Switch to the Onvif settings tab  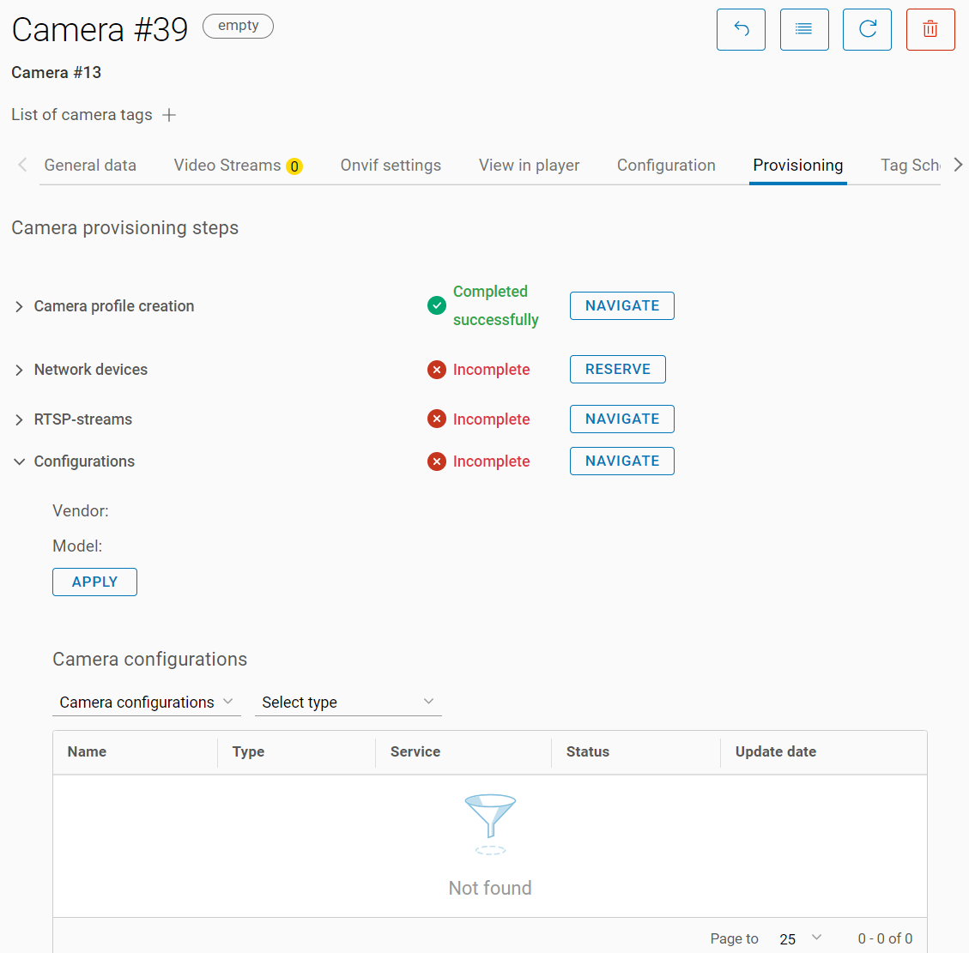(x=391, y=166)
